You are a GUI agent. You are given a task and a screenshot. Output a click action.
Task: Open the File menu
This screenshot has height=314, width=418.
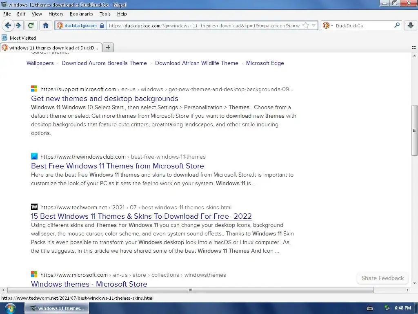[7, 14]
